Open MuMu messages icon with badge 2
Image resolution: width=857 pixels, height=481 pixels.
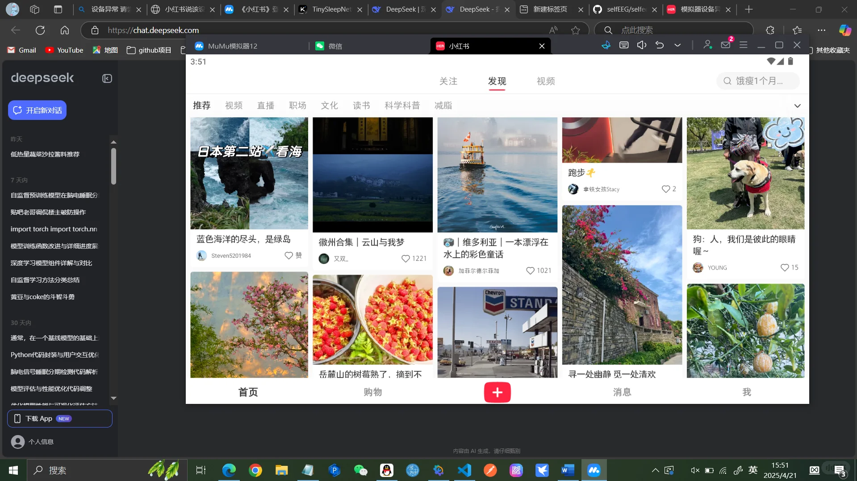(725, 45)
